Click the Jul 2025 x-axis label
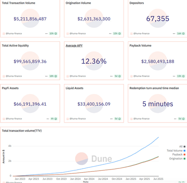The image size is (187, 183). click(x=158, y=179)
